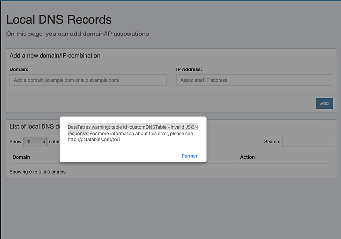Sort by the Domain column header

tap(21, 157)
